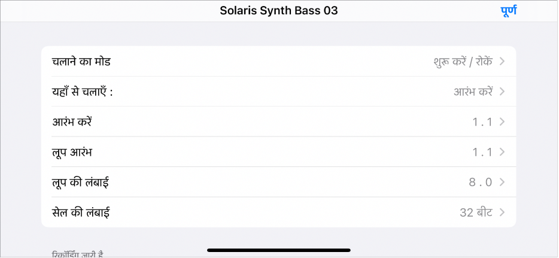
Task: Tap the पूर्ण (Done) button
Action: coord(508,11)
